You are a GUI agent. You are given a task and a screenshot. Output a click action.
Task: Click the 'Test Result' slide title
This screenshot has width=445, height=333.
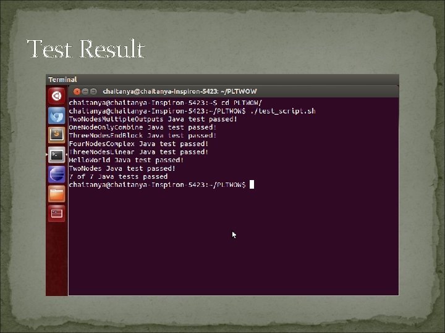(x=86, y=49)
